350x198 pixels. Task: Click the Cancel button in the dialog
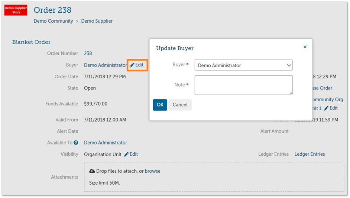(180, 105)
